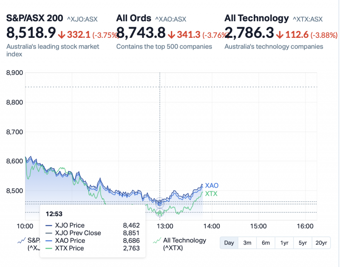Click the hover marker on the XAO line
340x267 pixels.
[x=160, y=203]
